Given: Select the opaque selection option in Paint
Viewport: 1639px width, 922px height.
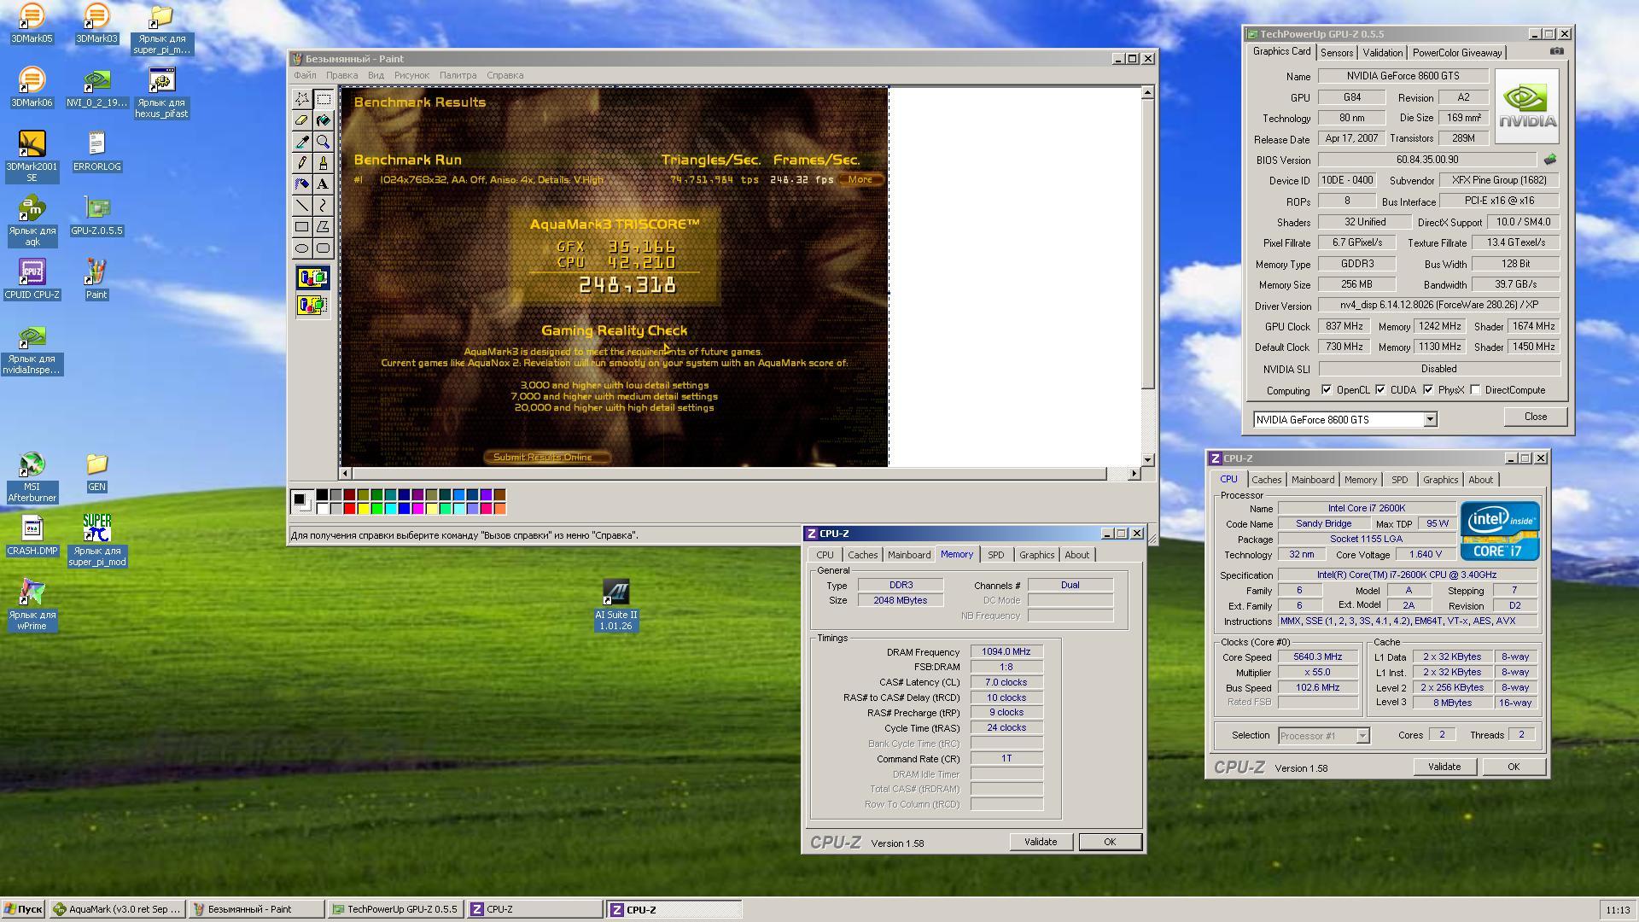Looking at the screenshot, I should (x=312, y=278).
